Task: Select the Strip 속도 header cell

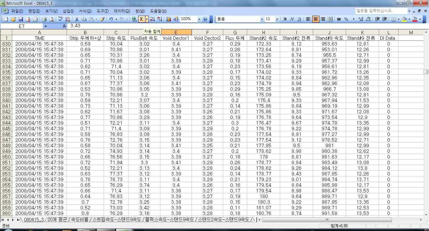Action: [x=116, y=38]
